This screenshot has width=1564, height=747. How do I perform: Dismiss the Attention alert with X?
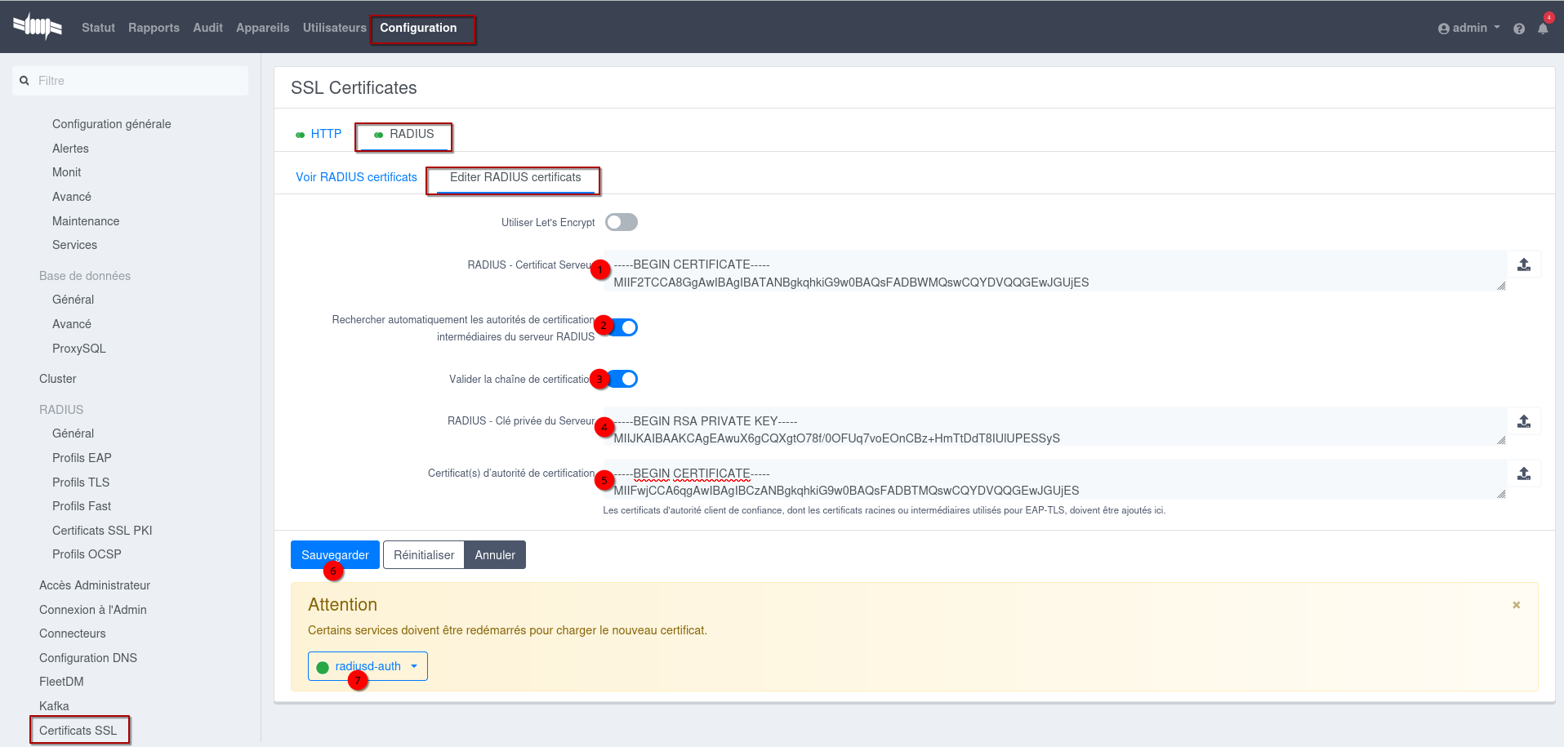[1516, 605]
